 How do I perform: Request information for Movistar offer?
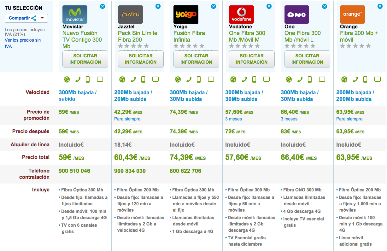(85, 59)
